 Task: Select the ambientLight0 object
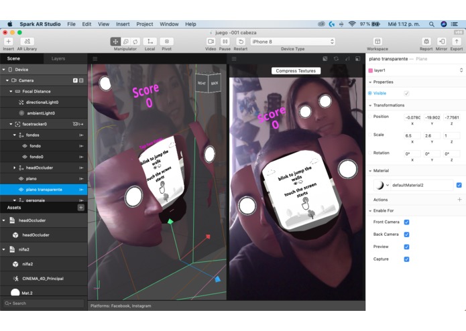44,113
